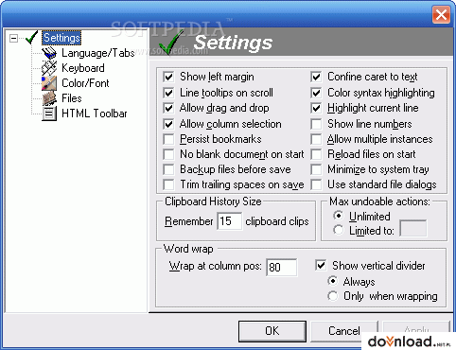The height and width of the screenshot is (350, 456).
Task: Collapse the Settings tree node
Action: [x=13, y=39]
